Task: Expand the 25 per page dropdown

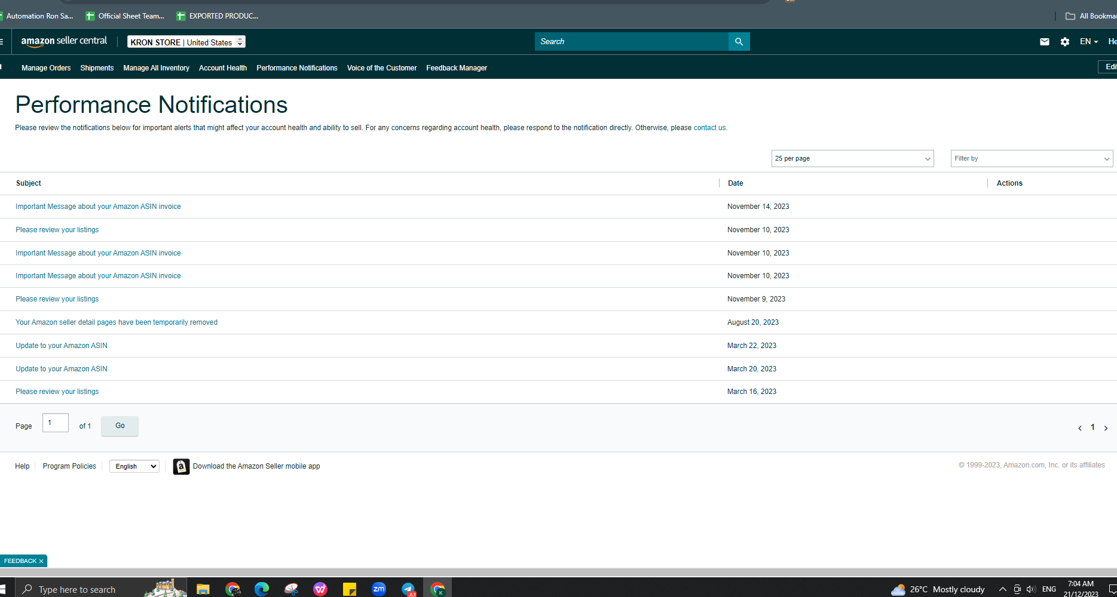Action: 852,159
